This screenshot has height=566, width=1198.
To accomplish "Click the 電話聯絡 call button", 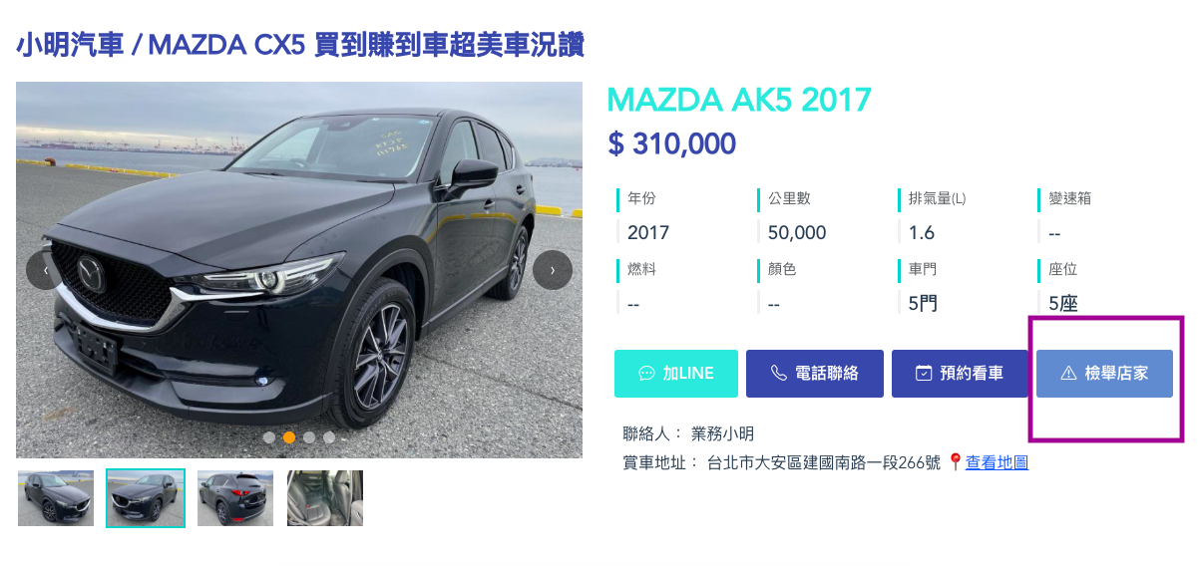I will (x=815, y=374).
